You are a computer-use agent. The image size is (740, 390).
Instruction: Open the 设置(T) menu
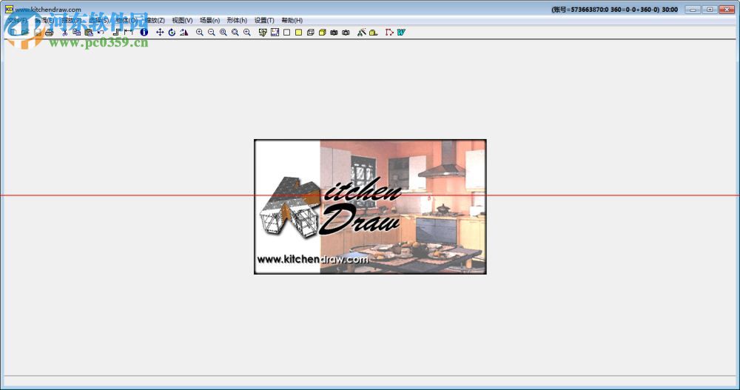264,20
